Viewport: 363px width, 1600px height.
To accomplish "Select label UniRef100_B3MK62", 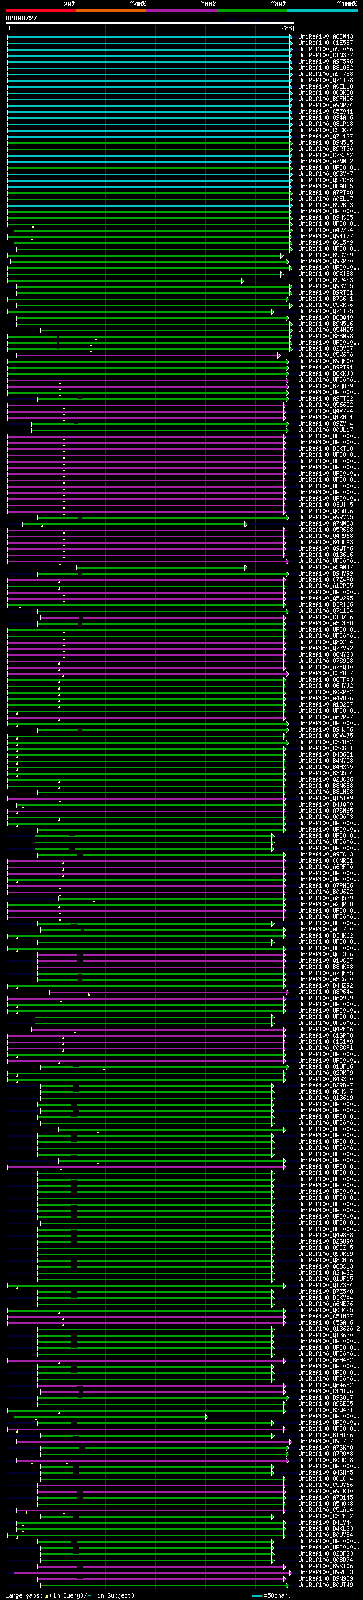I will pyautogui.click(x=325, y=935).
